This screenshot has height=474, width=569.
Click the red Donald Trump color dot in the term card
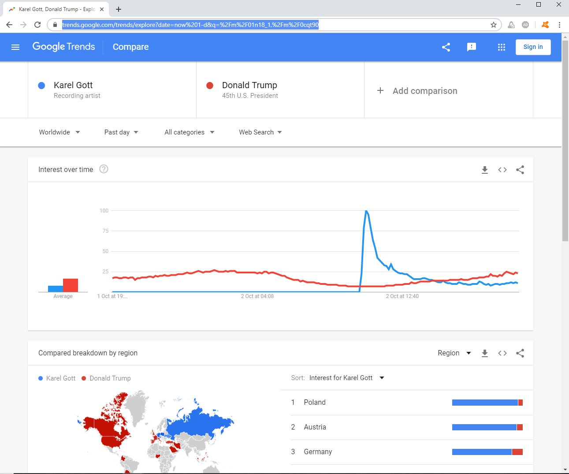coord(210,86)
